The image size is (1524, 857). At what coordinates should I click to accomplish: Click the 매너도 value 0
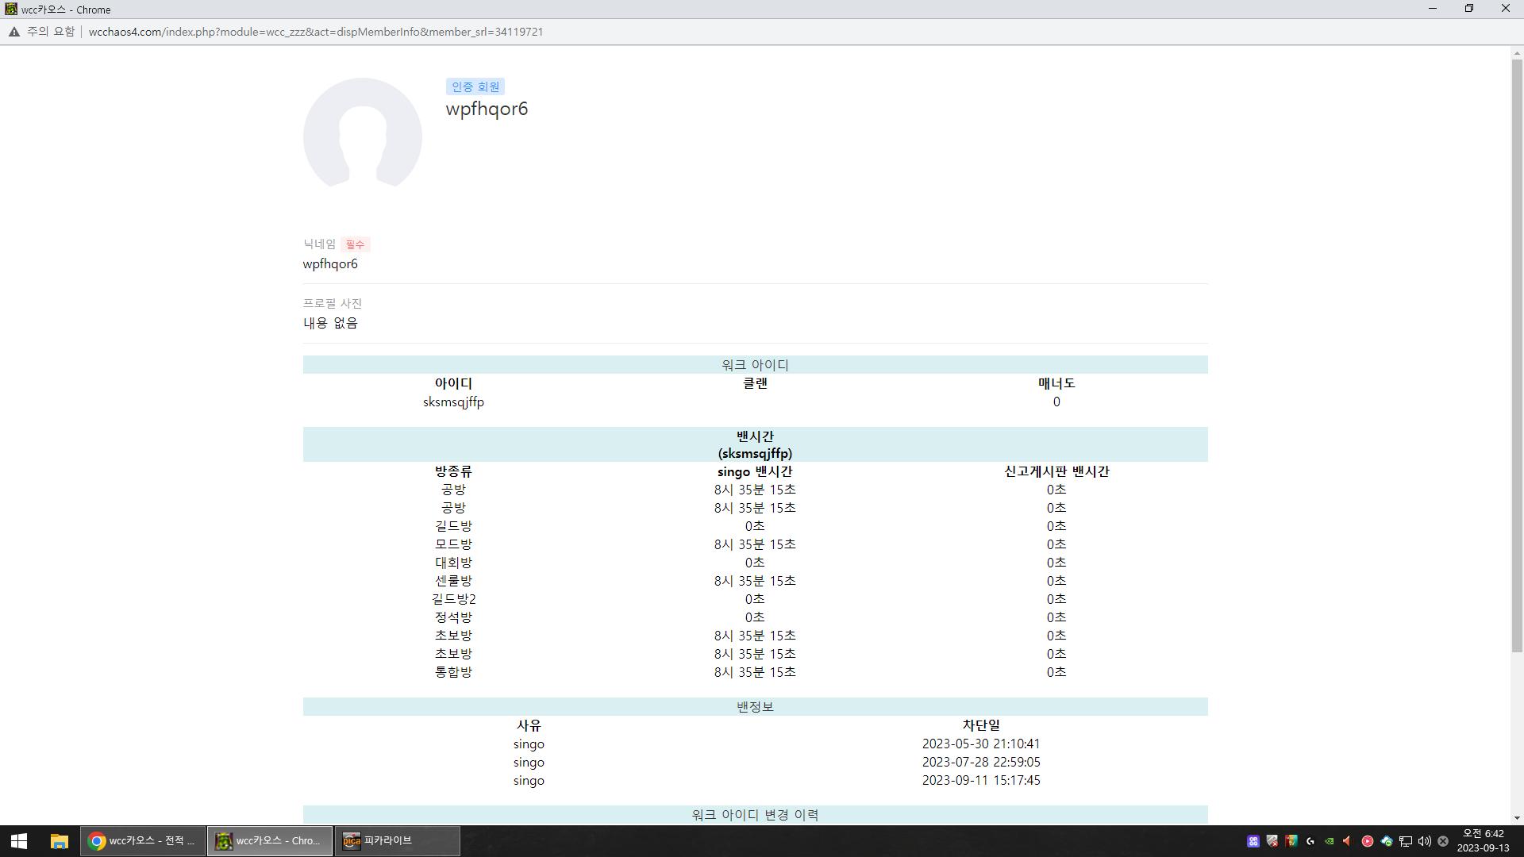(1056, 402)
